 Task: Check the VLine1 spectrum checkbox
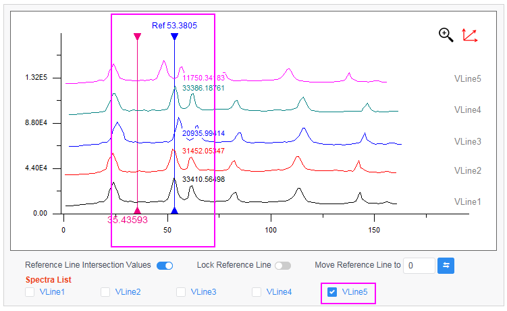click(x=30, y=292)
